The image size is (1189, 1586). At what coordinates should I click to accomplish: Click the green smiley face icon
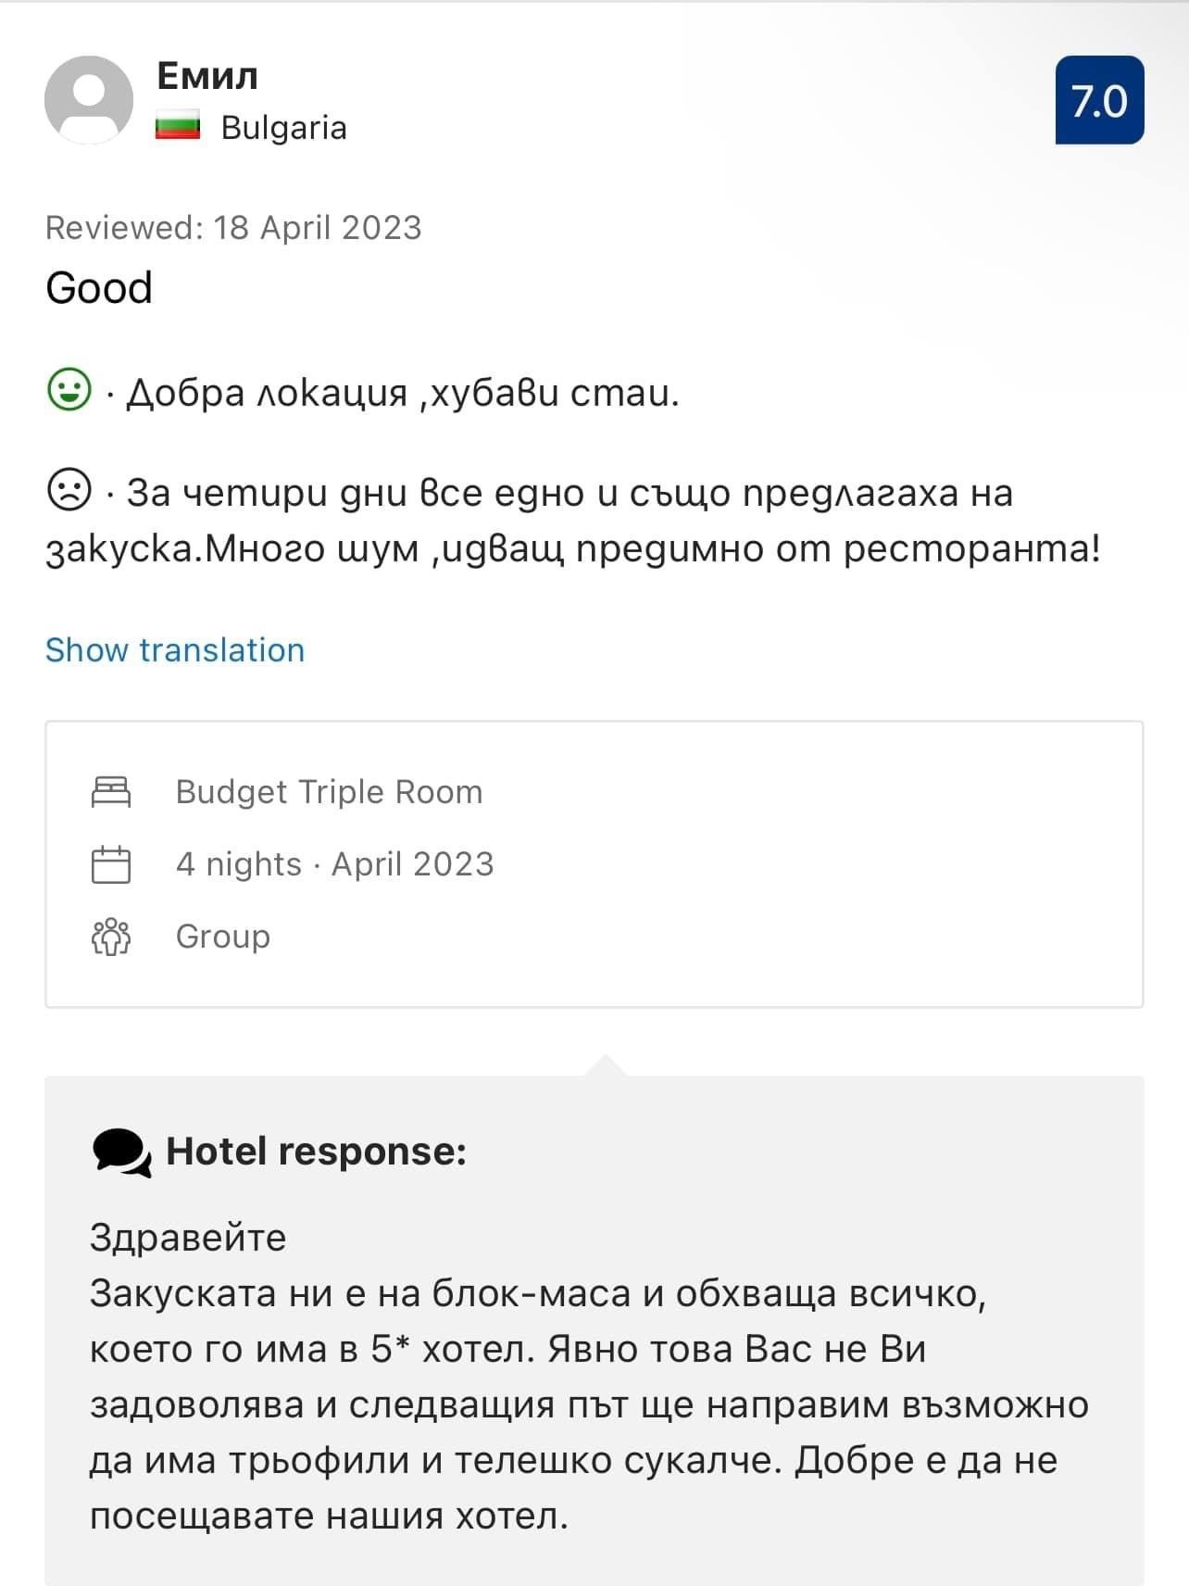(69, 391)
